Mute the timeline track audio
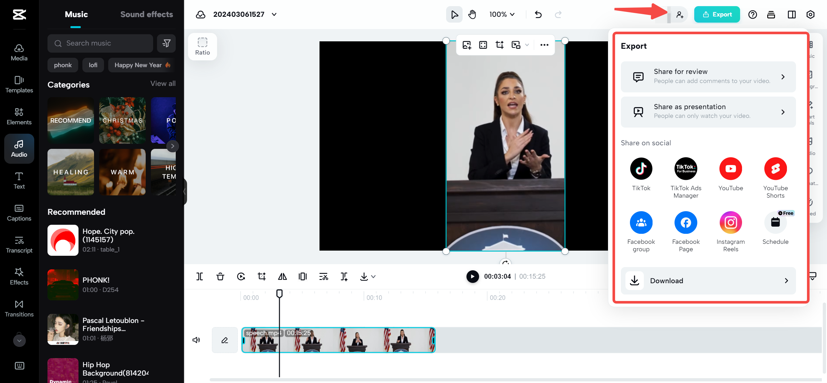The height and width of the screenshot is (383, 827). click(x=196, y=340)
